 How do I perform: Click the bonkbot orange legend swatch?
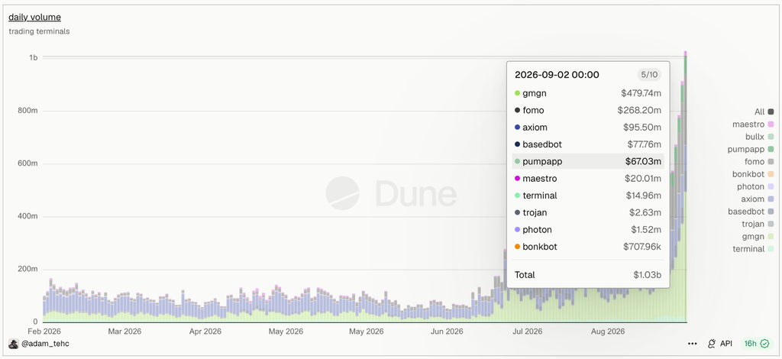771,174
